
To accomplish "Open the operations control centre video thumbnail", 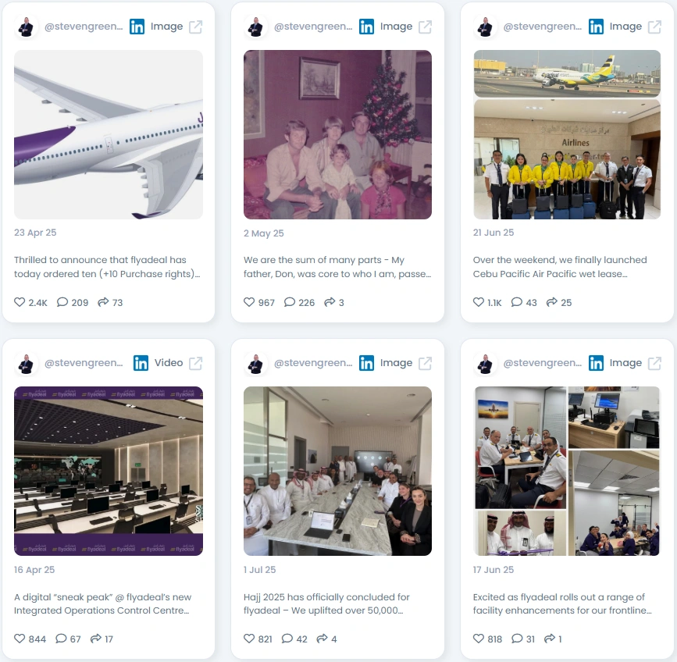I will 109,471.
